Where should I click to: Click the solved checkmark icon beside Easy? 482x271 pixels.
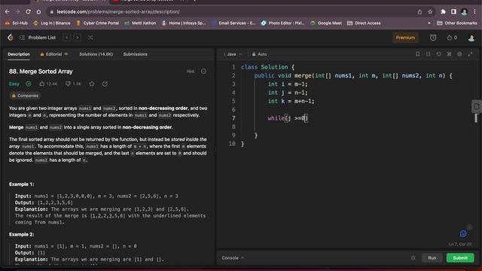(x=29, y=84)
